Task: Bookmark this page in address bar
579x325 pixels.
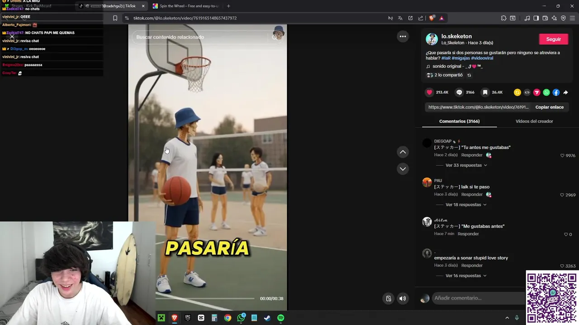Action: 115,18
